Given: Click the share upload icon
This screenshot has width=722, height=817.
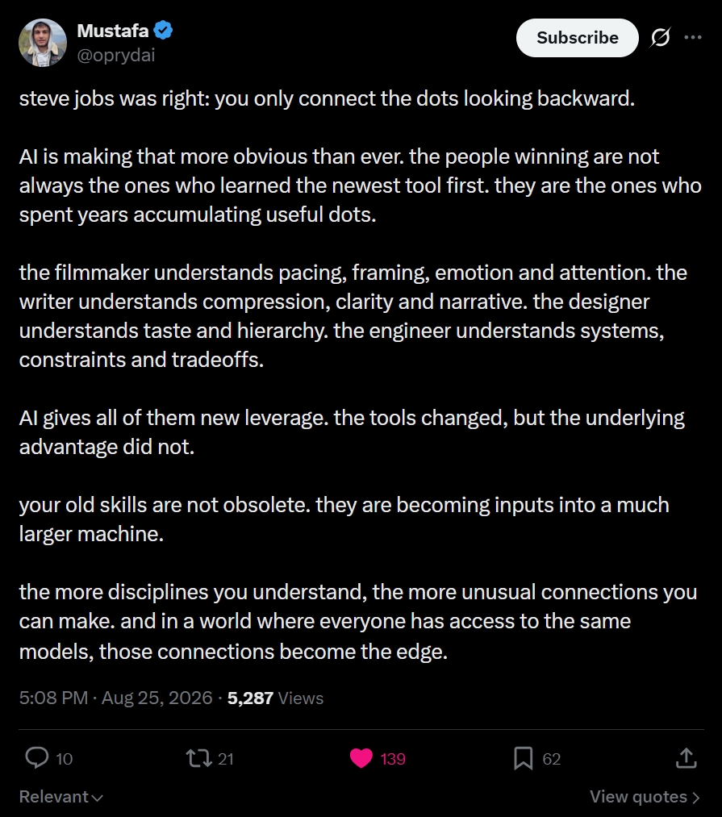Looking at the screenshot, I should point(686,758).
